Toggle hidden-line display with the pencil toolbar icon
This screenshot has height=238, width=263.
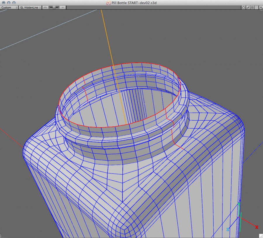point(248,7)
